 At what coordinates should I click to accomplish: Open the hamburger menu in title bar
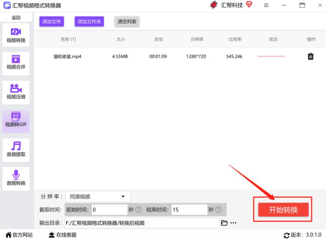pos(266,5)
